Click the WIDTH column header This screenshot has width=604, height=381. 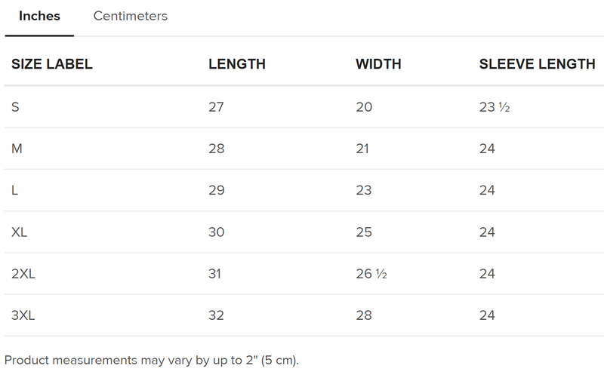click(x=378, y=64)
